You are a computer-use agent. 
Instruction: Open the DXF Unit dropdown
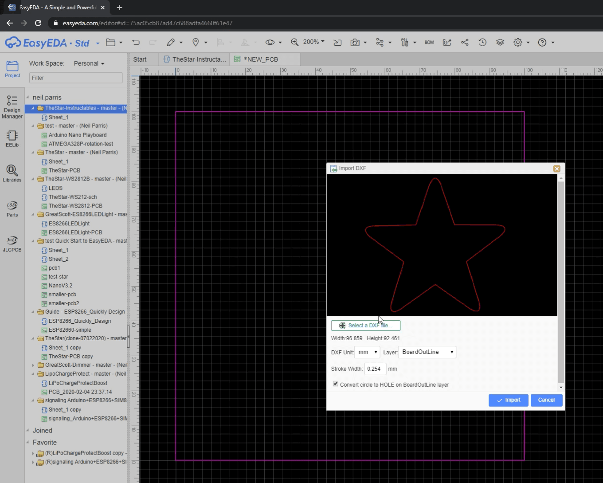click(x=367, y=352)
